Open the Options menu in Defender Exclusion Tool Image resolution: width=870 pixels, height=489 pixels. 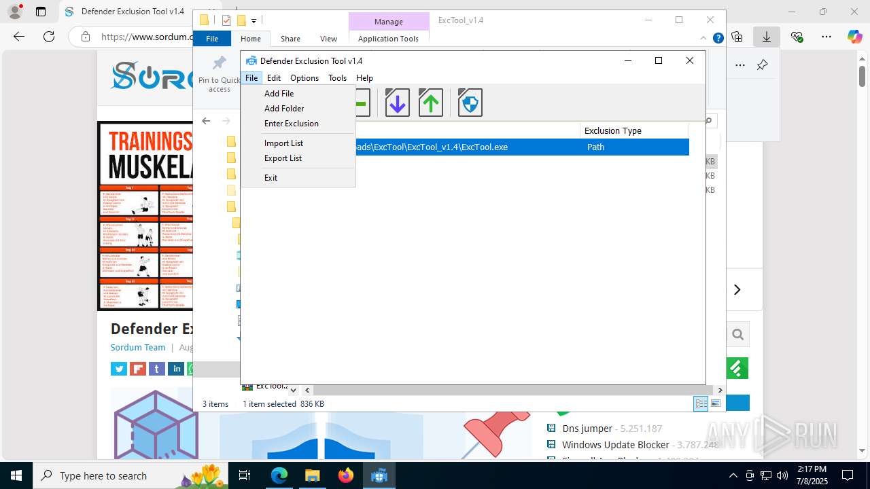304,78
